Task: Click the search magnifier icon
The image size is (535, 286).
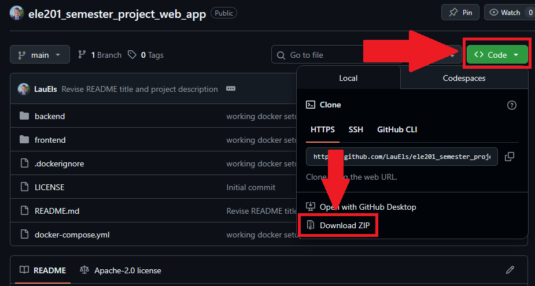Action: pos(281,55)
